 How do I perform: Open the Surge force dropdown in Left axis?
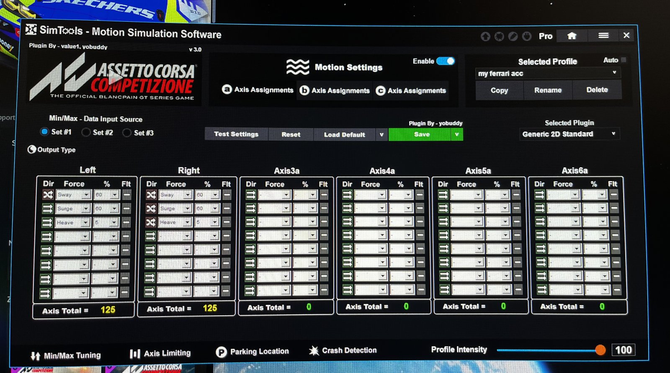point(73,208)
